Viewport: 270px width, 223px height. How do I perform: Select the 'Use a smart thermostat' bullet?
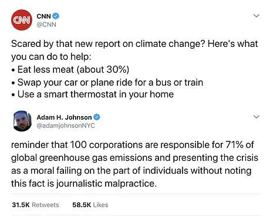tap(93, 94)
